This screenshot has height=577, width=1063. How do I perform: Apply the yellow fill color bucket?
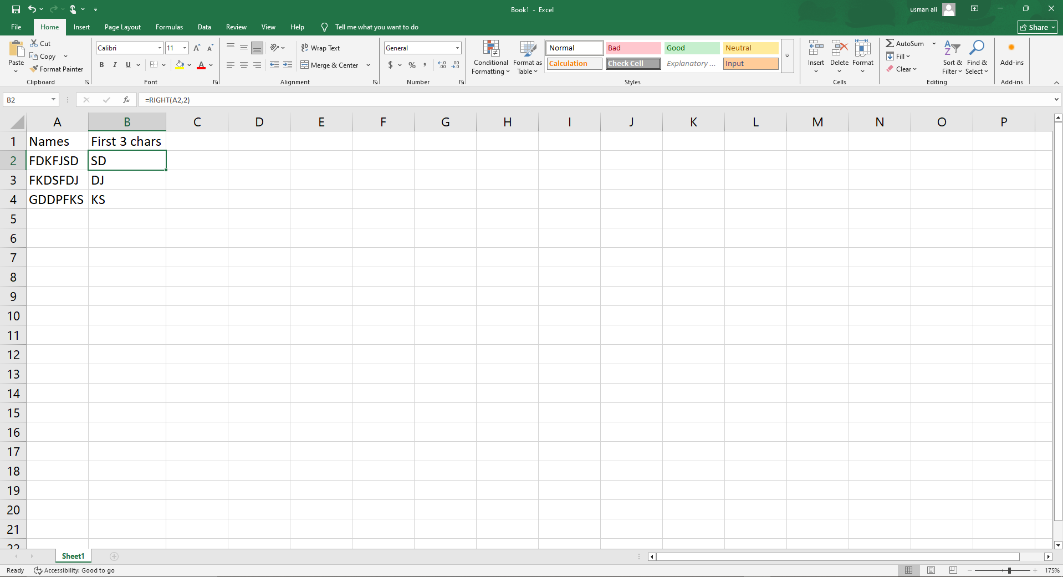180,65
